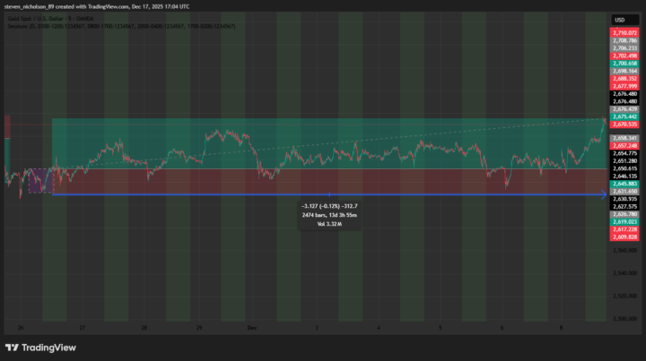The width and height of the screenshot is (646, 361).
Task: Click the Dec month label on the time axis
Action: tap(252, 328)
